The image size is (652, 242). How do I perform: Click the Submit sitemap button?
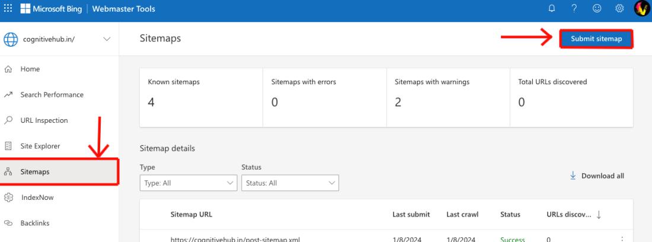[x=596, y=39]
